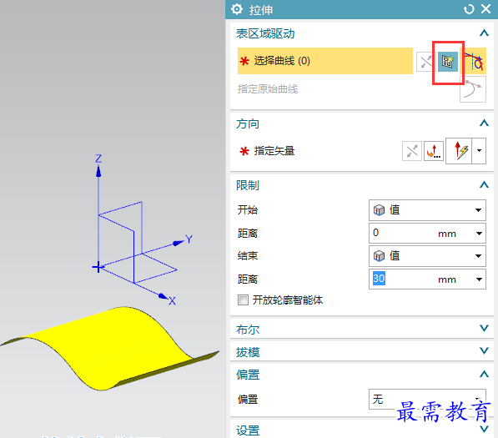Click the reverse direction icon beside 选择曲线
The height and width of the screenshot is (438, 498).
pyautogui.click(x=425, y=62)
